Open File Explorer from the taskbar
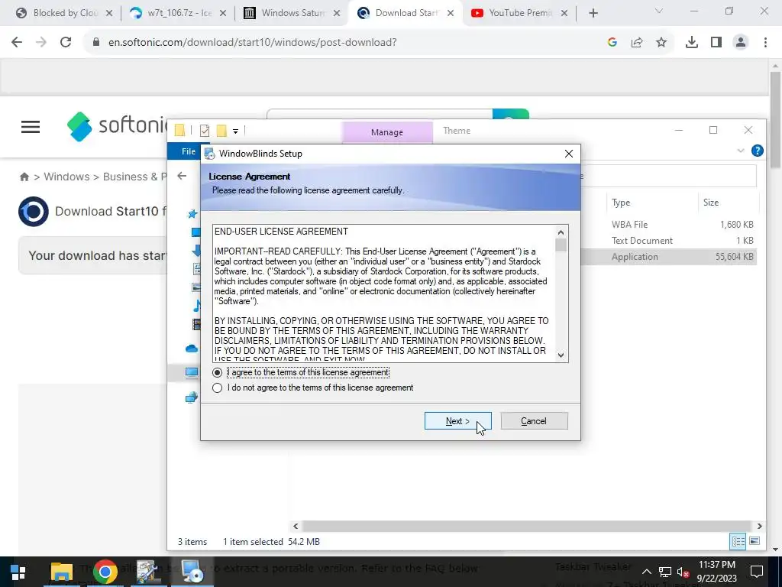Viewport: 782px width, 587px height. [x=62, y=572]
